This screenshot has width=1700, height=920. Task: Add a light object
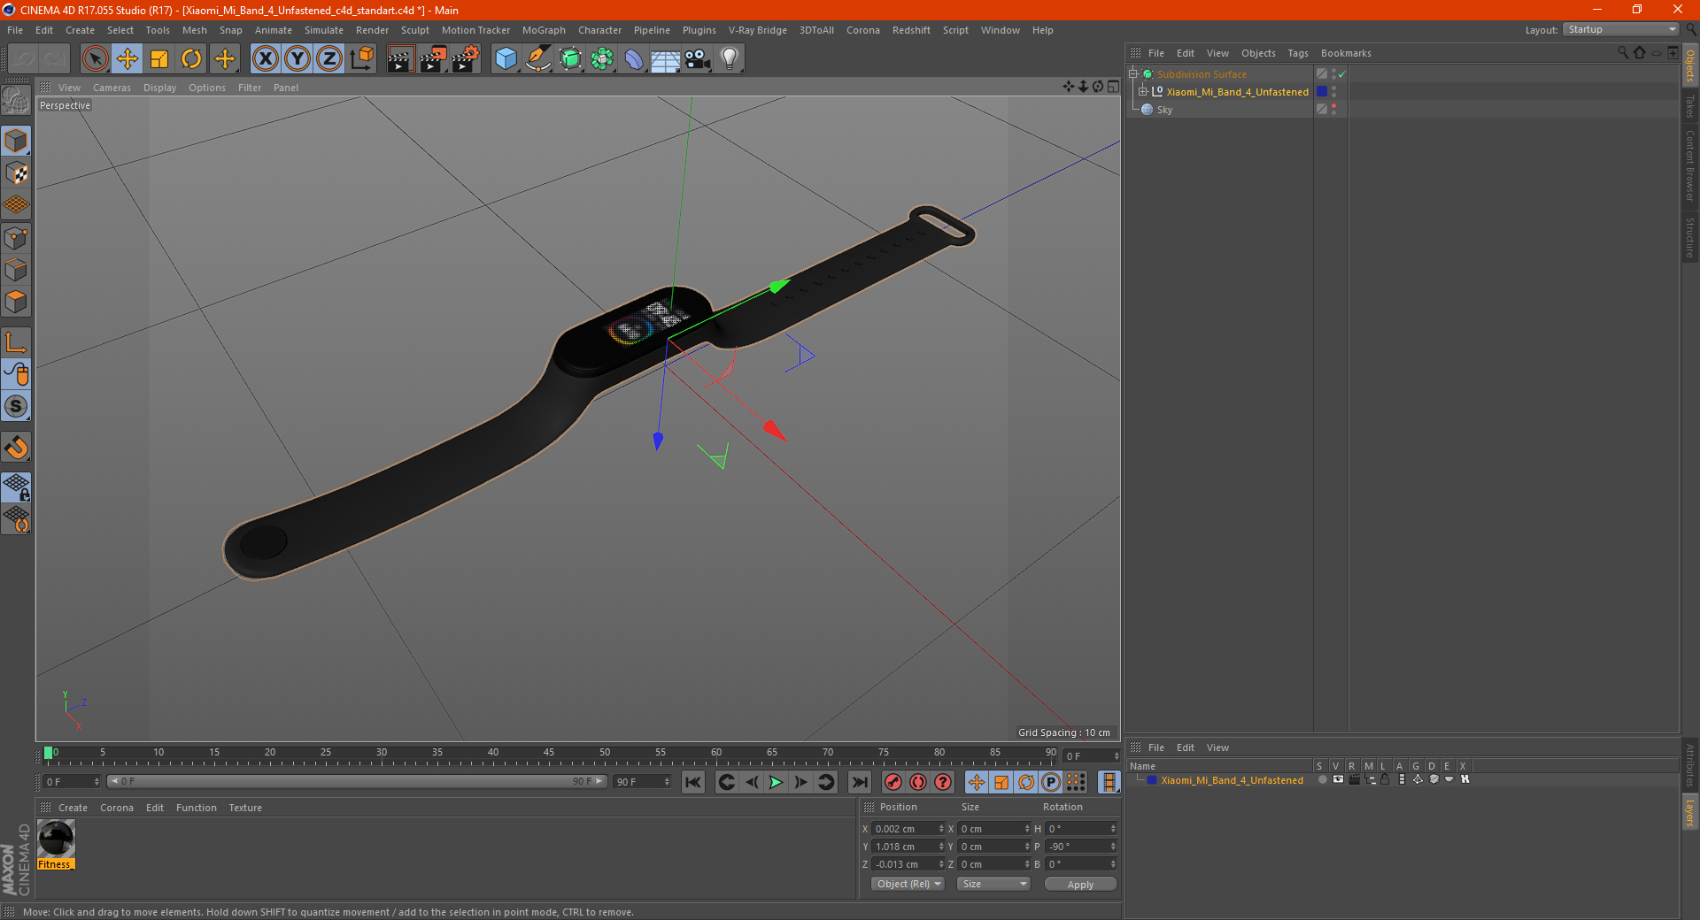tap(730, 59)
